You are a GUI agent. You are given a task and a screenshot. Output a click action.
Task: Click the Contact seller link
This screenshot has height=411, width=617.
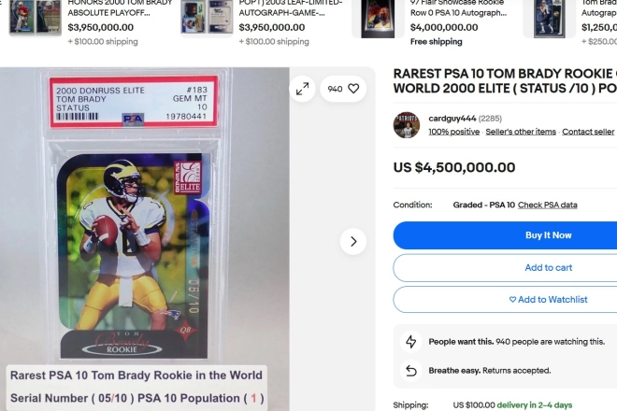588,132
